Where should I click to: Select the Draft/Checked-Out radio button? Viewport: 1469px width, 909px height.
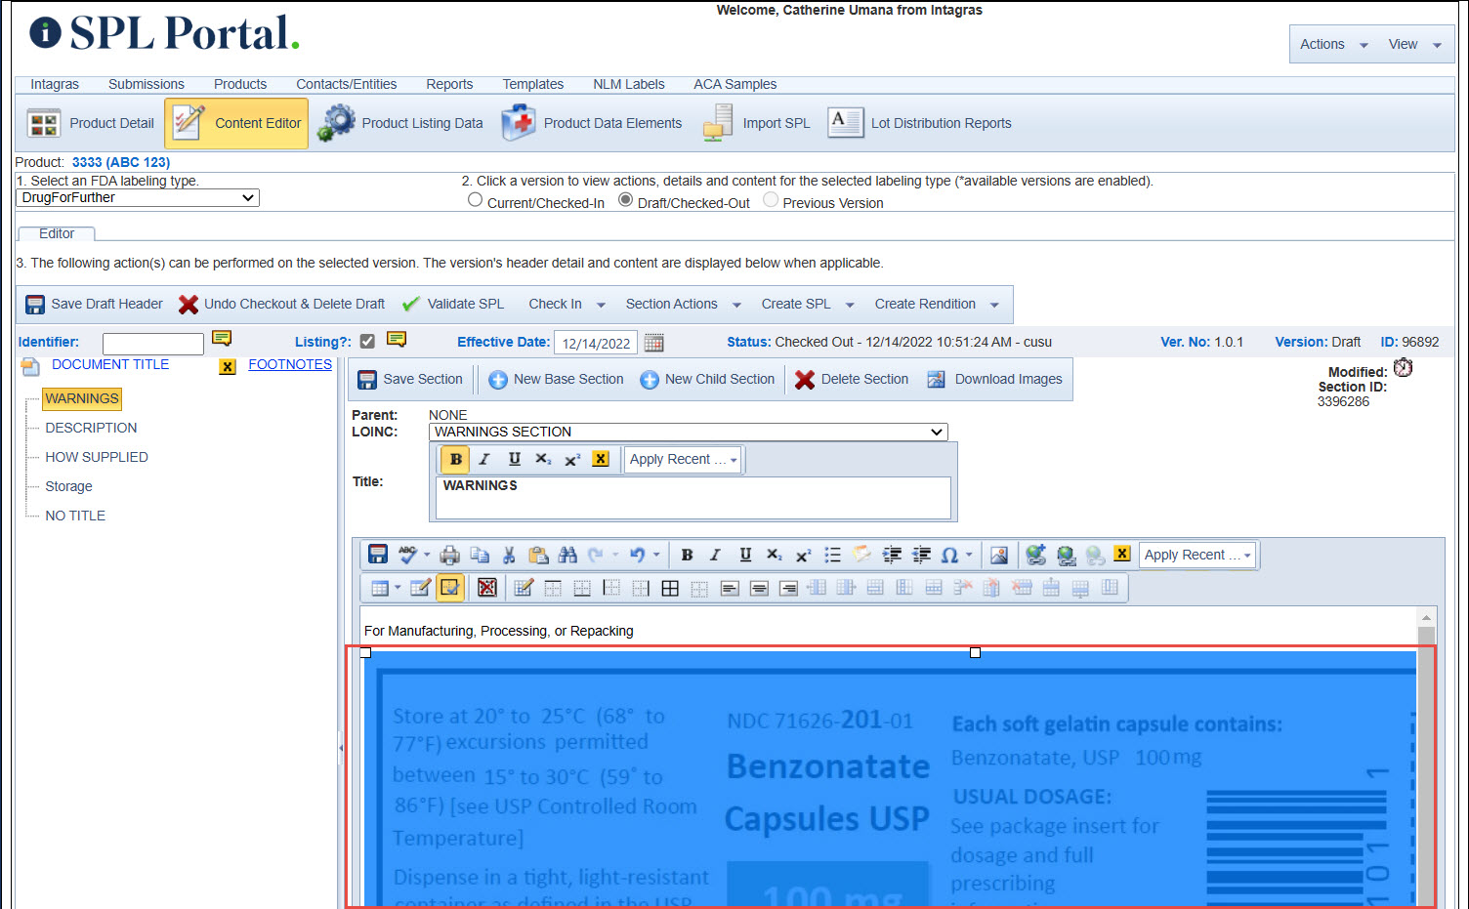pyautogui.click(x=626, y=200)
